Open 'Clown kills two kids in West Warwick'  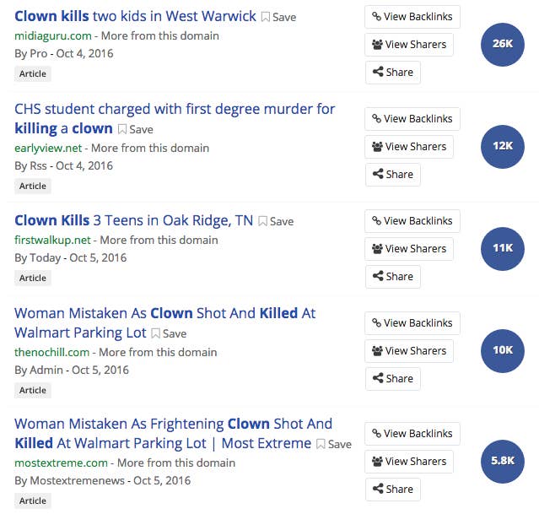135,16
